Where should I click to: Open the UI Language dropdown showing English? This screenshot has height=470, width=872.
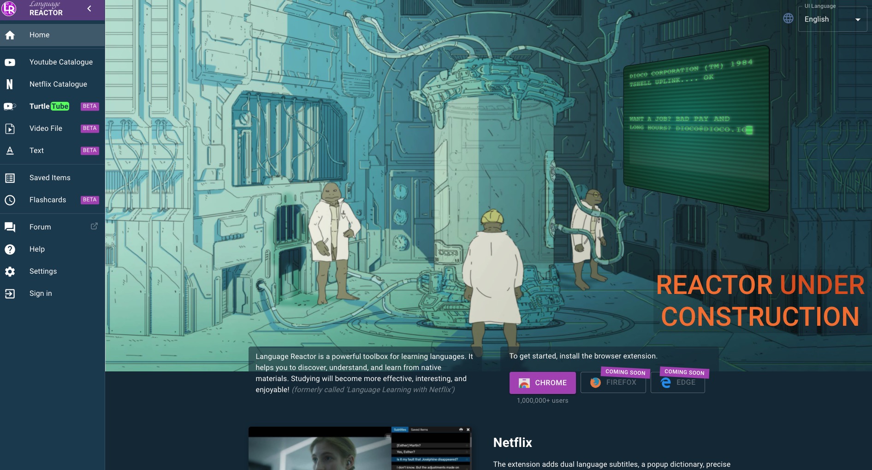click(x=832, y=19)
